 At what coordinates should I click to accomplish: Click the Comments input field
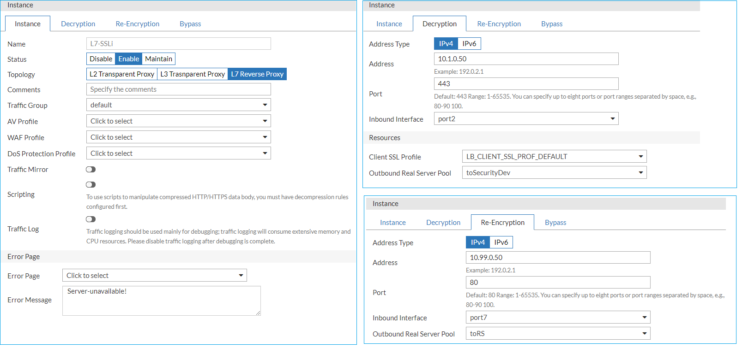click(178, 89)
